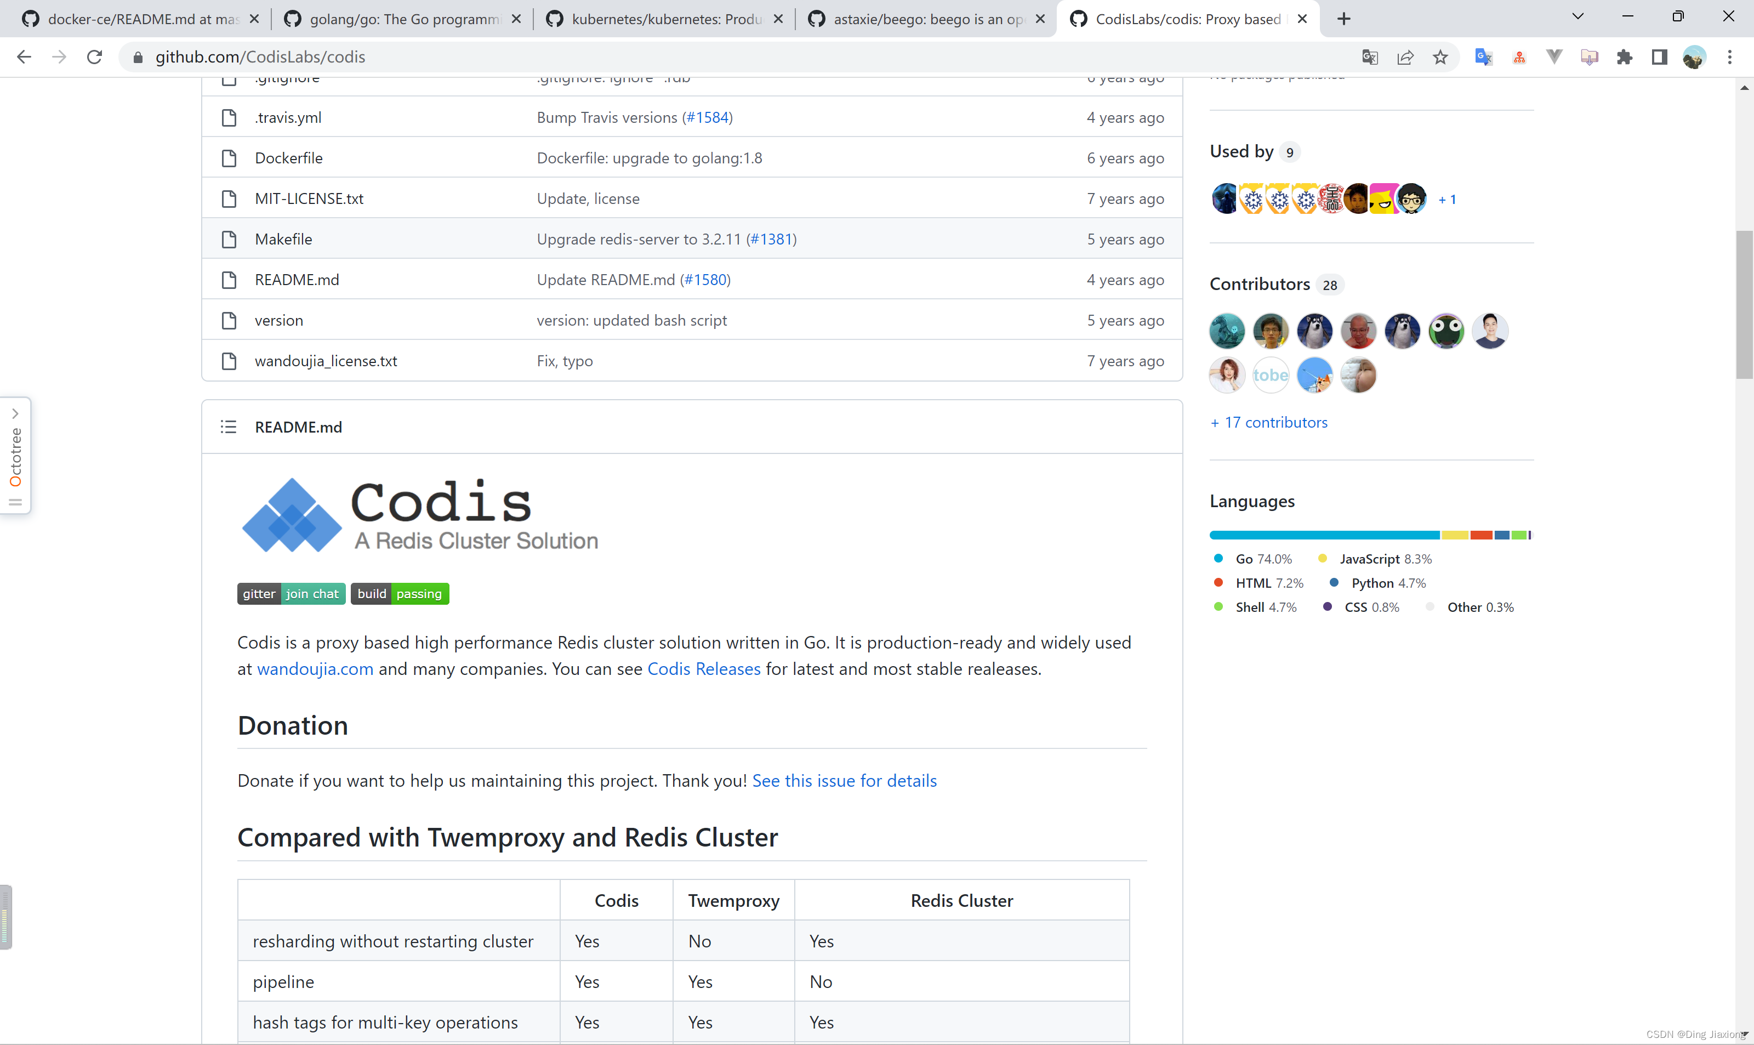Open the version file

point(279,320)
